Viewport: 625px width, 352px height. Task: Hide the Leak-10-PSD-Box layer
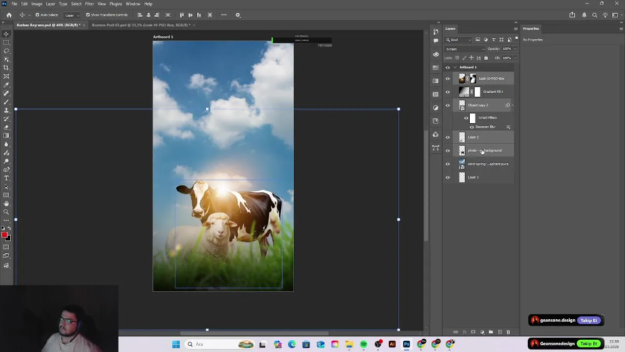(x=448, y=78)
